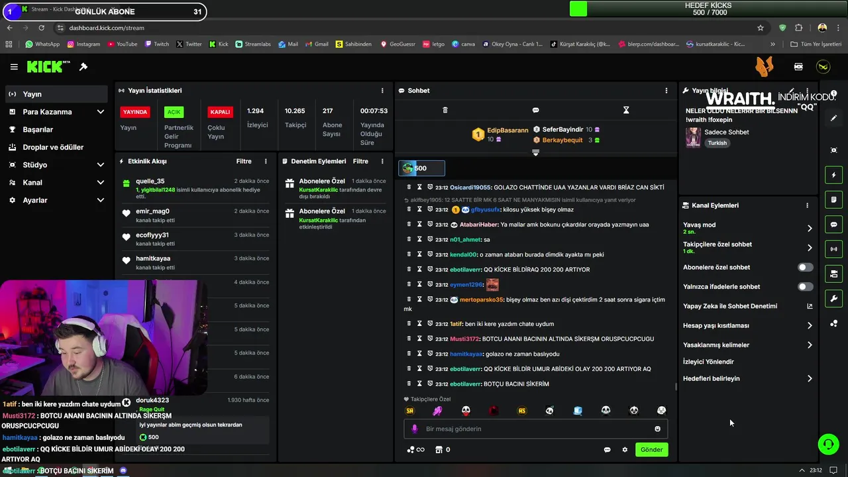Expand the chat leaderboard below EdipBasarann

pos(535,152)
